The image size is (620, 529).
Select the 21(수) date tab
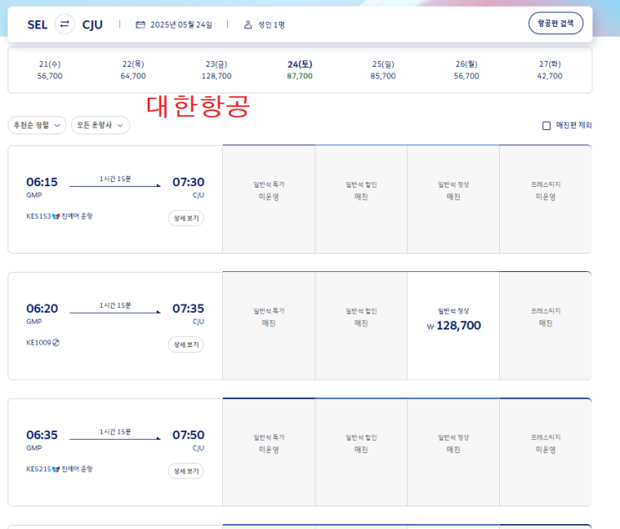coord(49,69)
